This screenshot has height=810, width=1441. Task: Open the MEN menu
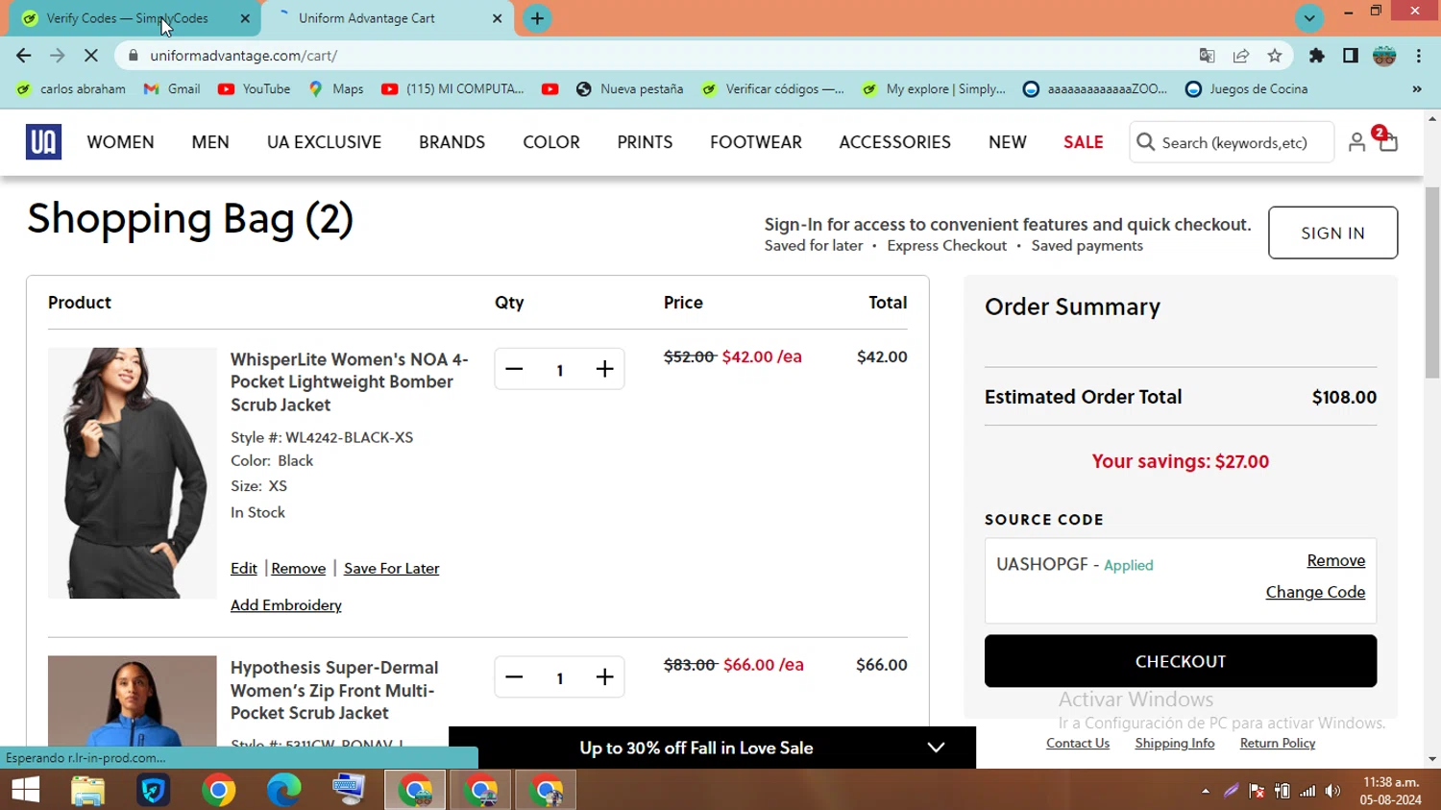tap(210, 142)
